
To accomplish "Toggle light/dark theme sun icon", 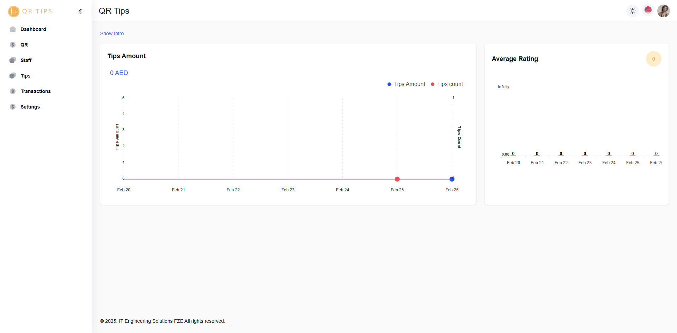I will (633, 11).
